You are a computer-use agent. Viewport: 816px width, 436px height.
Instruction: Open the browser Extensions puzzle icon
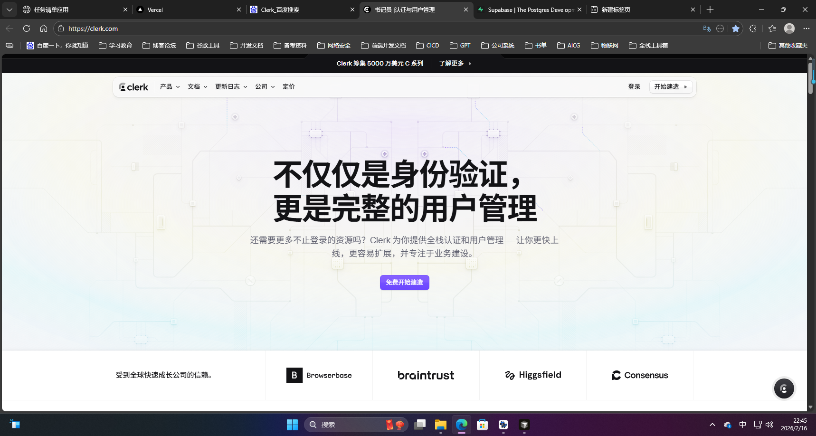(x=753, y=28)
